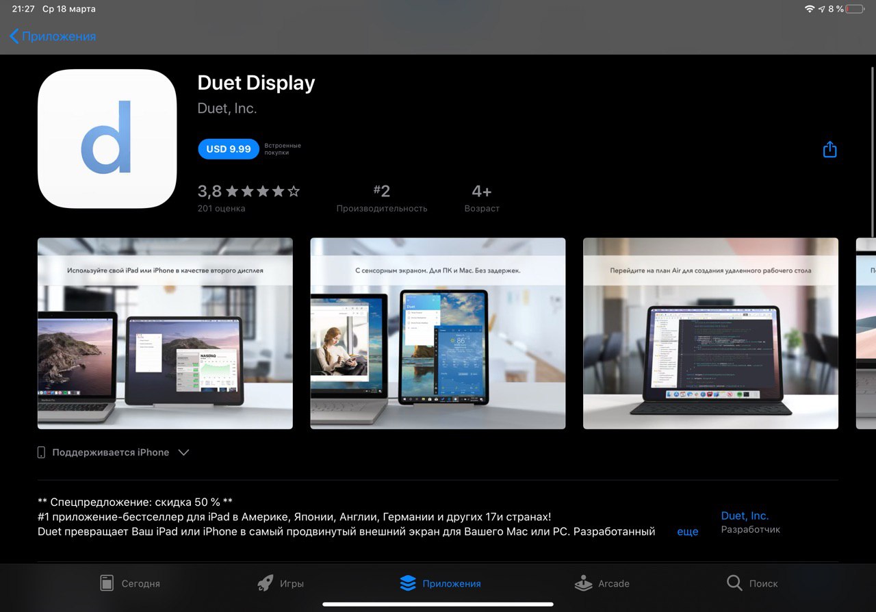This screenshot has width=876, height=612.
Task: Tap the #2 Производительность ranking
Action: [x=382, y=198]
